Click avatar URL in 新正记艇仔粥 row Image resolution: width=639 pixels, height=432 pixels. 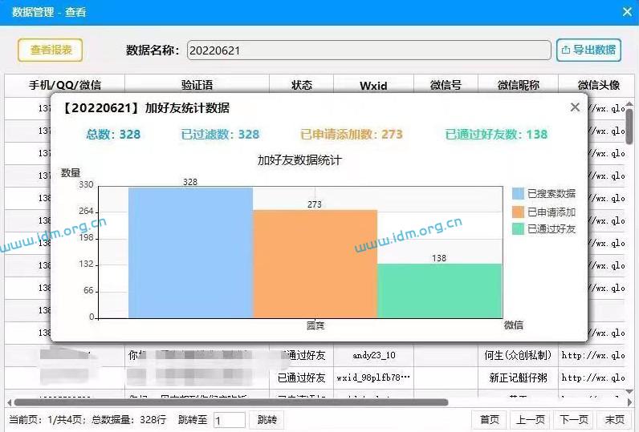coord(593,377)
